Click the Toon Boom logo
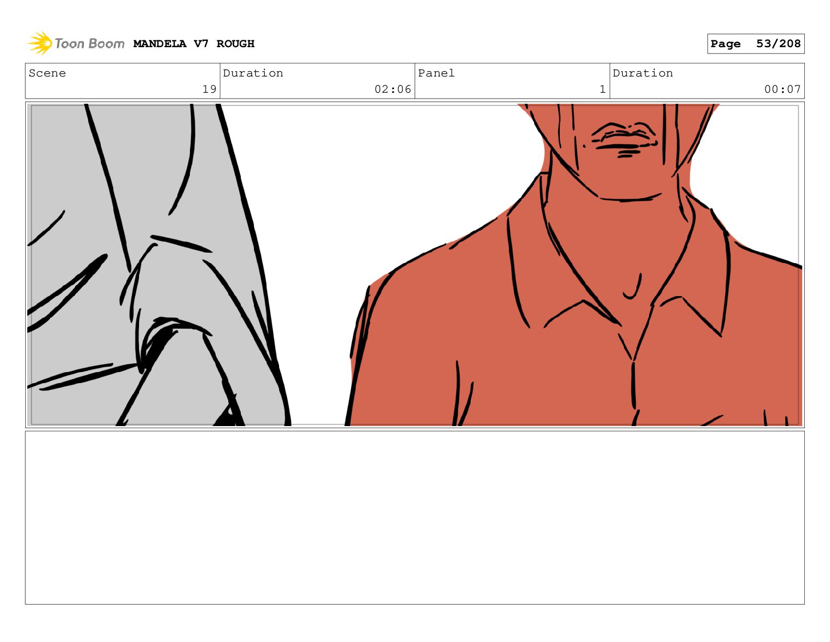Viewport: 830px width, 642px height. 76,43
